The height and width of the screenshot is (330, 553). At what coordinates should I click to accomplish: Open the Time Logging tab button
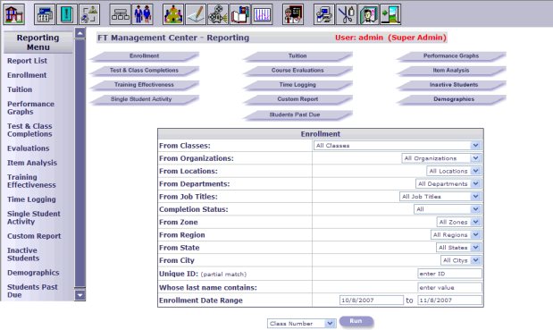coord(297,85)
